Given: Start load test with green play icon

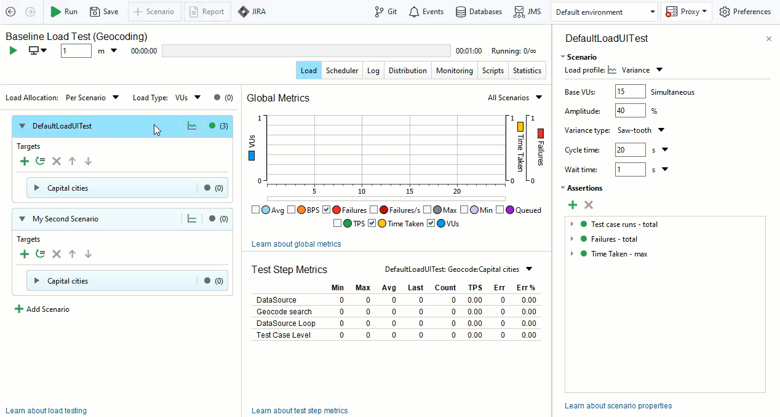Looking at the screenshot, I should (14, 50).
